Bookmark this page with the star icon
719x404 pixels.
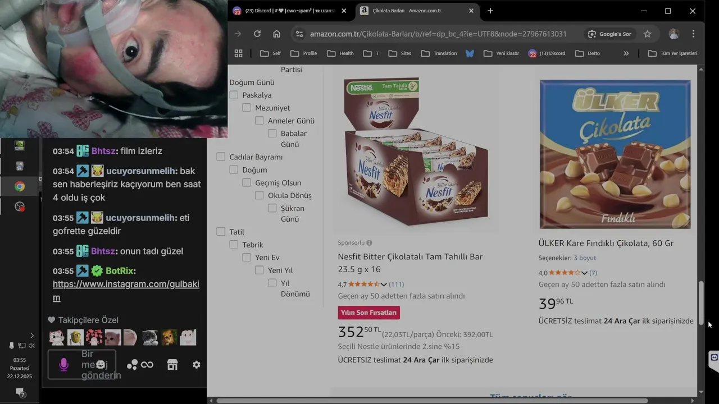[x=647, y=34]
